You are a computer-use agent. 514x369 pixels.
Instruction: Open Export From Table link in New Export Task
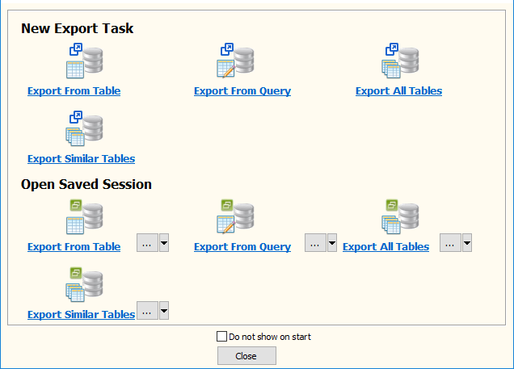click(74, 90)
